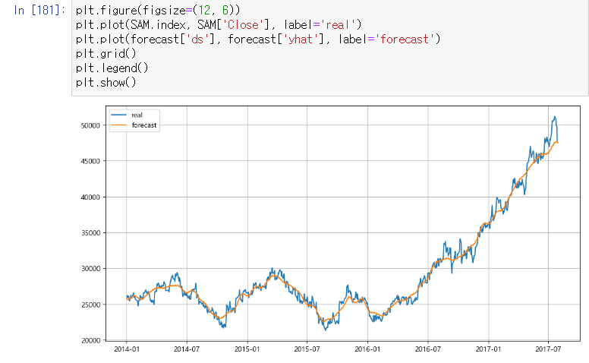This screenshot has width=589, height=363.
Task: Click the 2017-07 x-axis label
Action: click(x=548, y=349)
